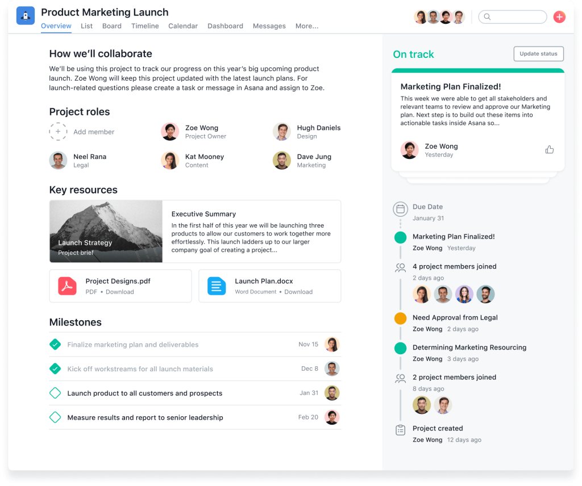Click the Update status button
This screenshot has height=486, width=582.
point(538,53)
